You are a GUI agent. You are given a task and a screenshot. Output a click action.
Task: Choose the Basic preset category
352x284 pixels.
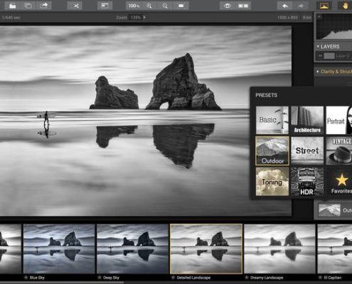272,120
